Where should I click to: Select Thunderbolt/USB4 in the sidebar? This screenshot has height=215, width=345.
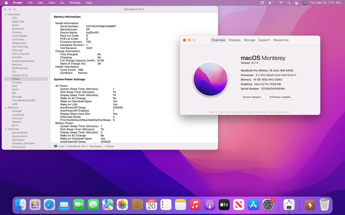point(23,100)
